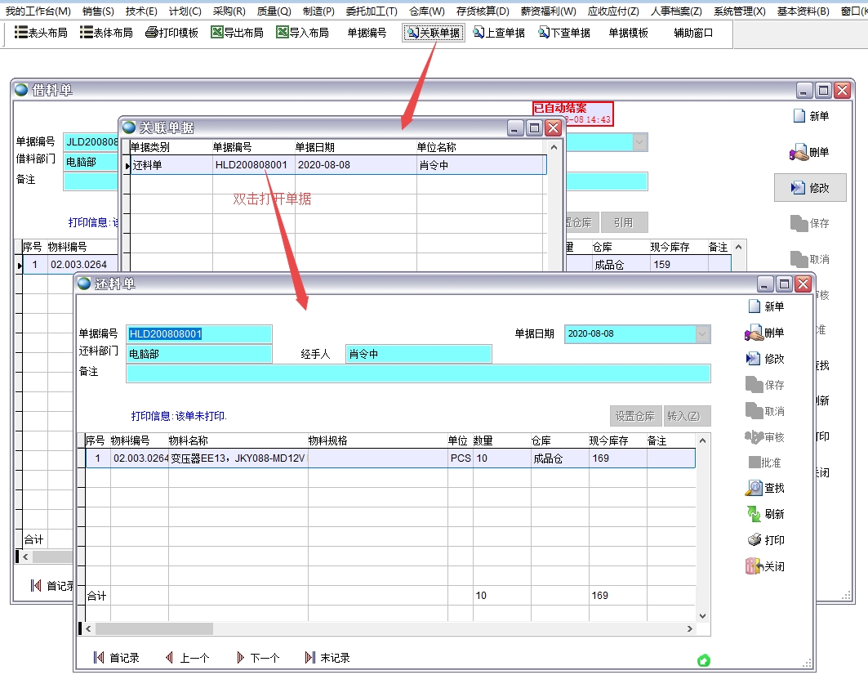Open the 委托加工(T) menu
The width and height of the screenshot is (868, 675).
point(370,10)
